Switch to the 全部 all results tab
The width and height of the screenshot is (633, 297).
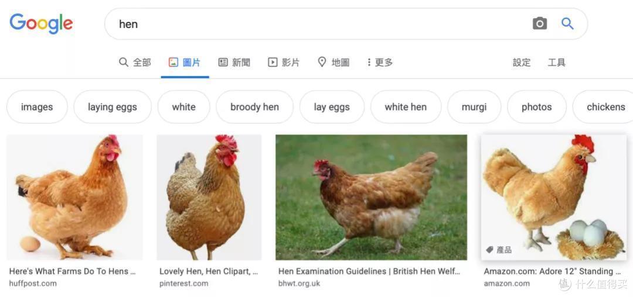[x=135, y=62]
